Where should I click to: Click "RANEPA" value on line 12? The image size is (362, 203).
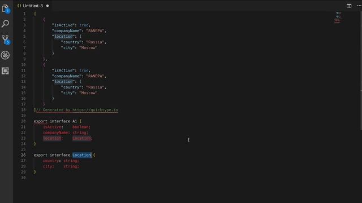coord(95,76)
